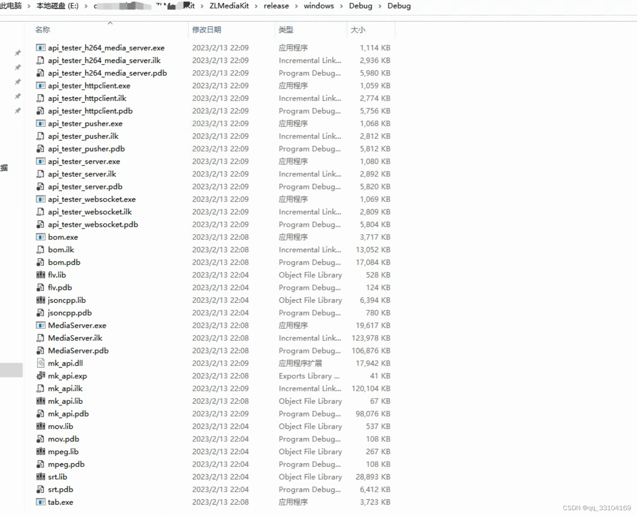Image resolution: width=637 pixels, height=515 pixels.
Task: Click the bom.exe application icon
Action: click(x=40, y=237)
